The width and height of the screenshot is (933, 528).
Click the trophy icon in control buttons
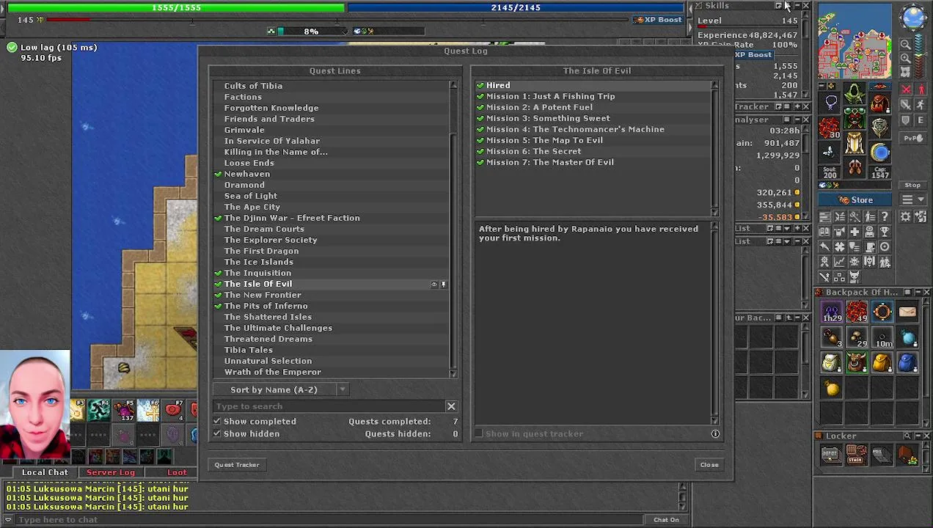pyautogui.click(x=885, y=232)
